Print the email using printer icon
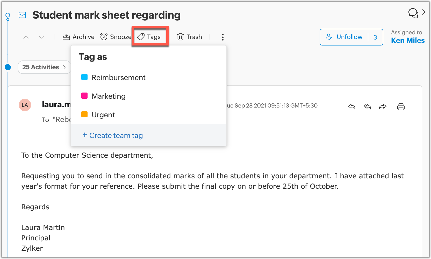 tap(401, 106)
